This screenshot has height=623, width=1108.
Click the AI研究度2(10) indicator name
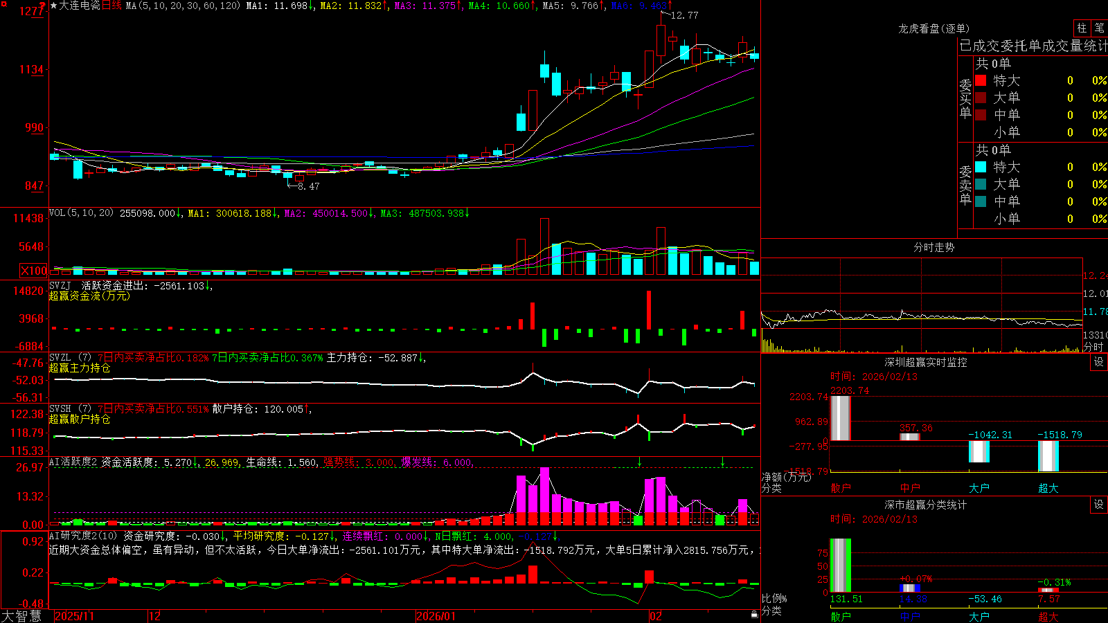83,536
